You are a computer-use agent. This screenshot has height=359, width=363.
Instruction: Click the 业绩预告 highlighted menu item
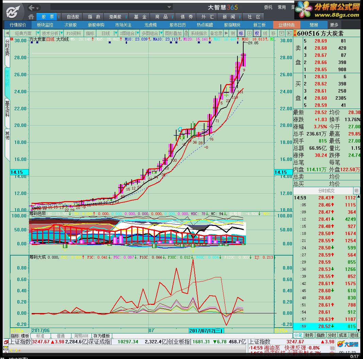pos(286,25)
